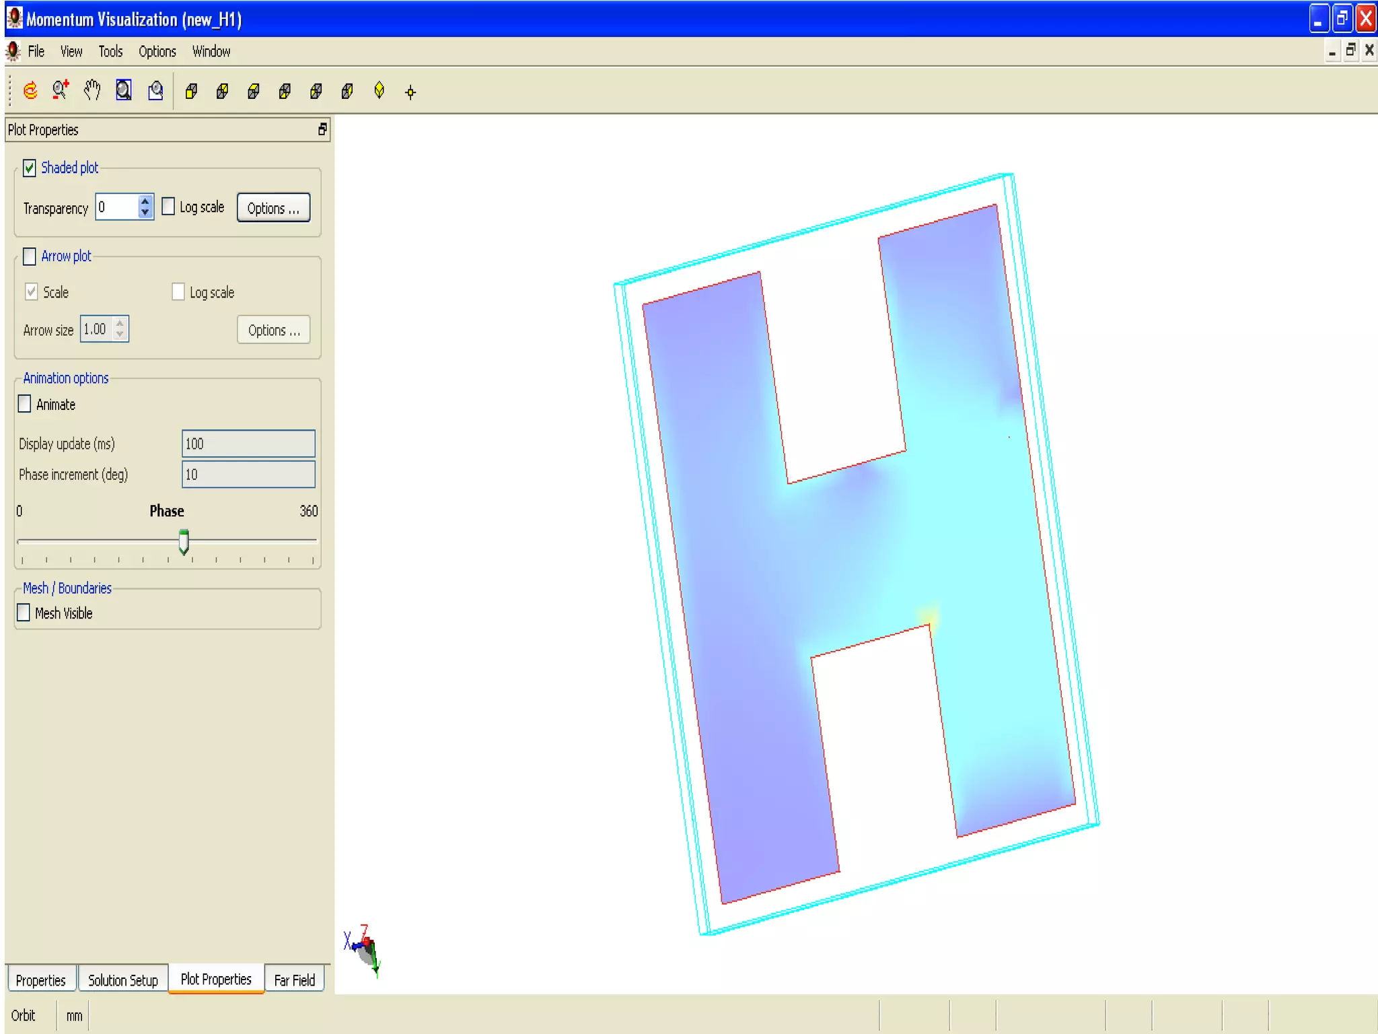1378x1034 pixels.
Task: Click the crosshair center view icon
Action: click(x=410, y=92)
